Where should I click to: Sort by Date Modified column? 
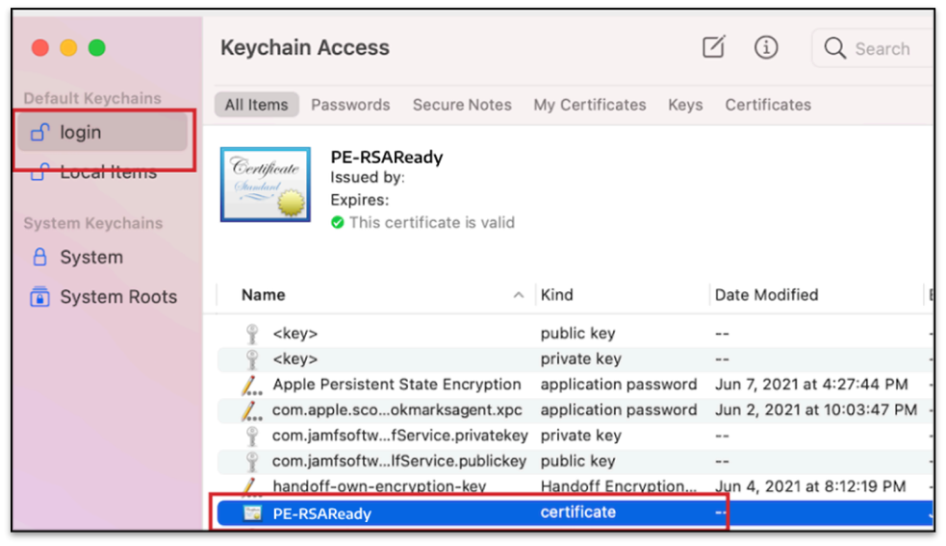766,295
